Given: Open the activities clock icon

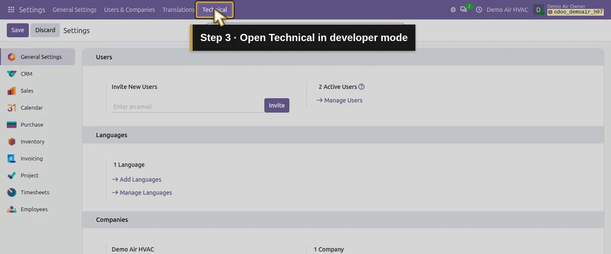Looking at the screenshot, I should click(x=479, y=10).
